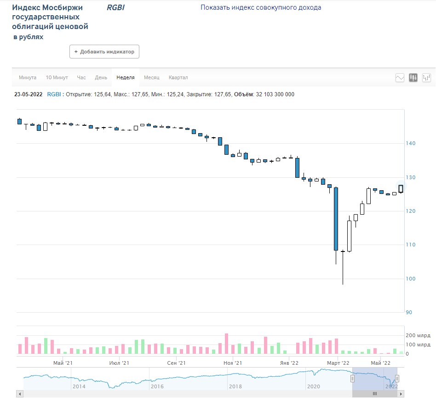Click the Мин.: 125,24 value

click(167, 94)
